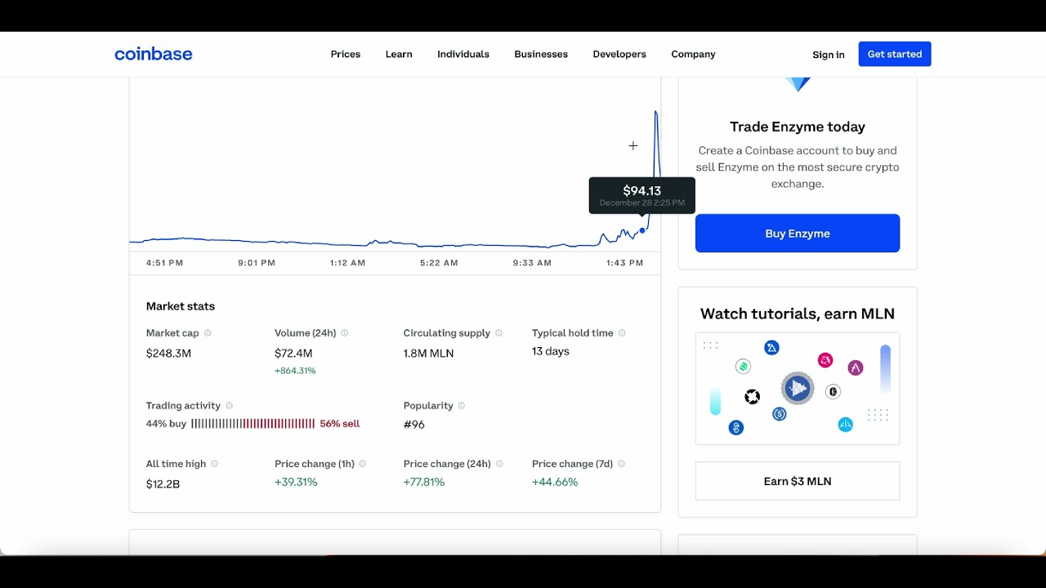Click the Typical hold time info icon
Viewport: 1046px width, 588px height.
click(x=622, y=333)
